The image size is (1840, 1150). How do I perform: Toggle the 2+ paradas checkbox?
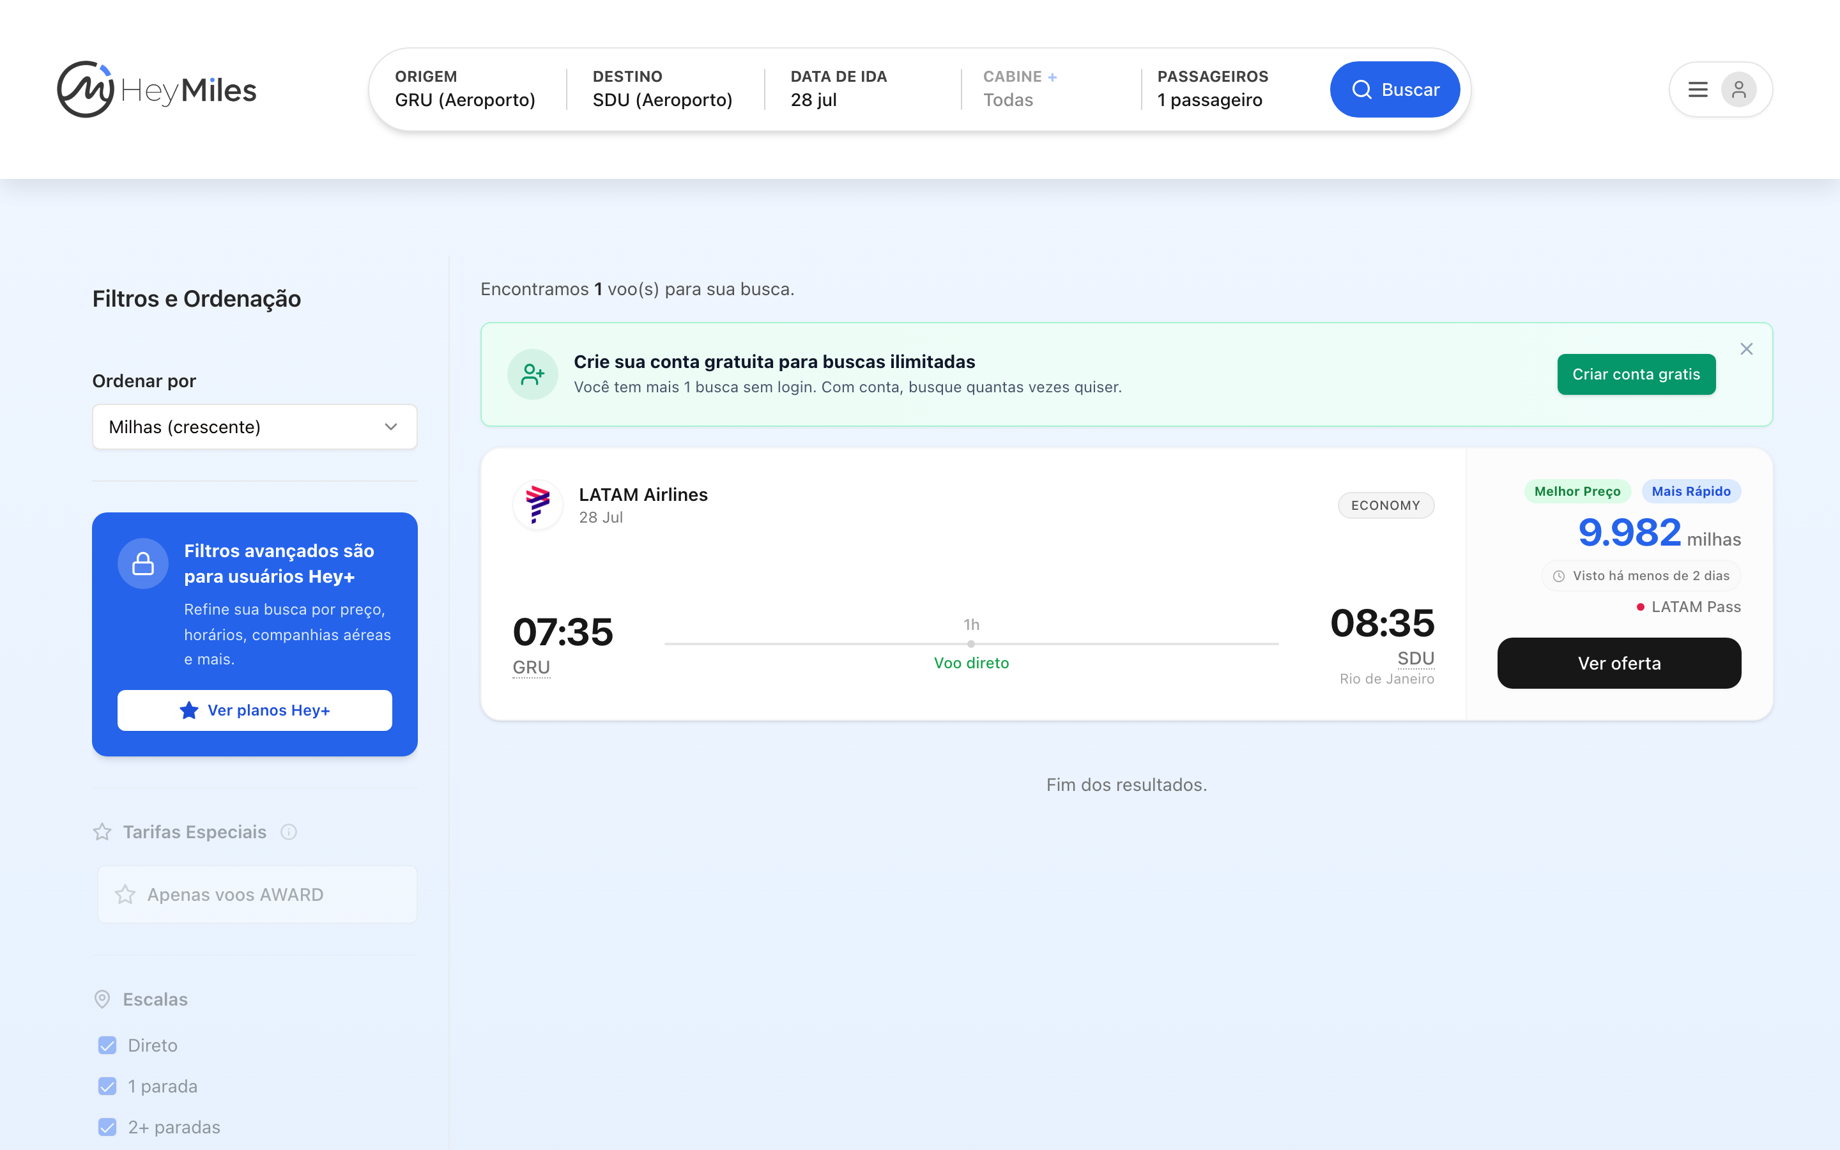click(x=107, y=1127)
